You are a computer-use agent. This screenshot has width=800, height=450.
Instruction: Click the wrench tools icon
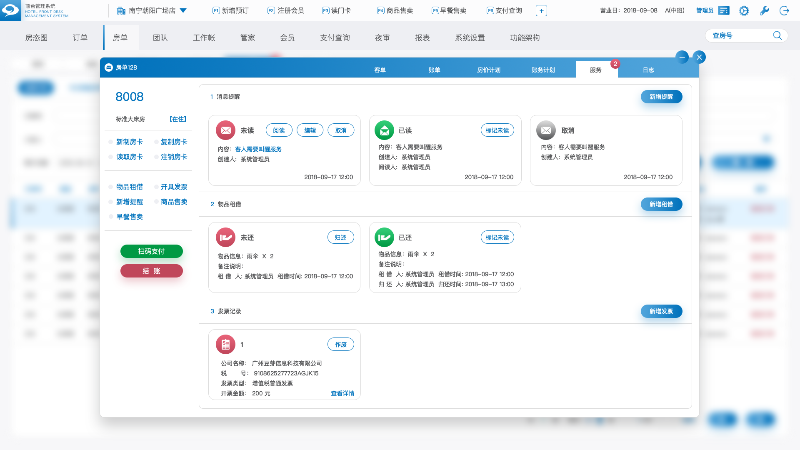764,11
